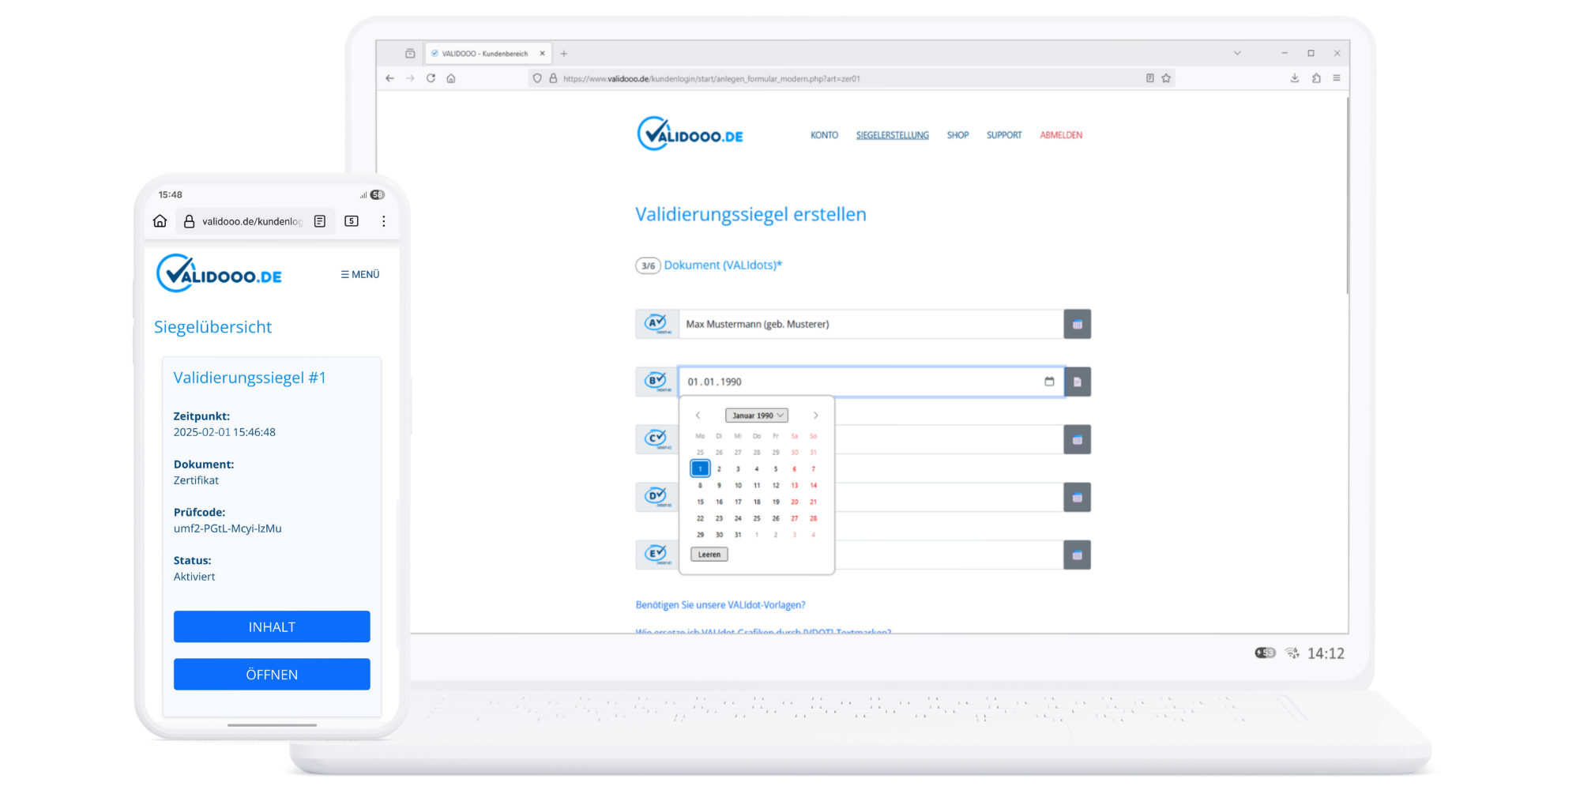Open the VALIdot-Vorlagen link
This screenshot has width=1580, height=790.
click(720, 604)
